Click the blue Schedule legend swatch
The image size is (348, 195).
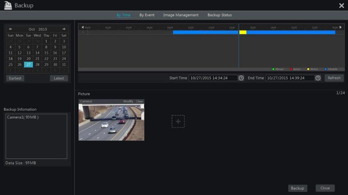[x=325, y=69]
